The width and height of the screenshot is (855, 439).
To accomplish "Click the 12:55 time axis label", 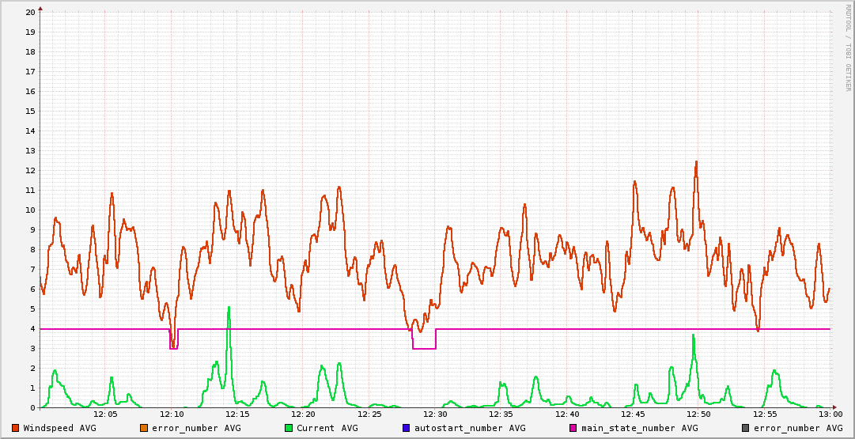I will click(765, 415).
